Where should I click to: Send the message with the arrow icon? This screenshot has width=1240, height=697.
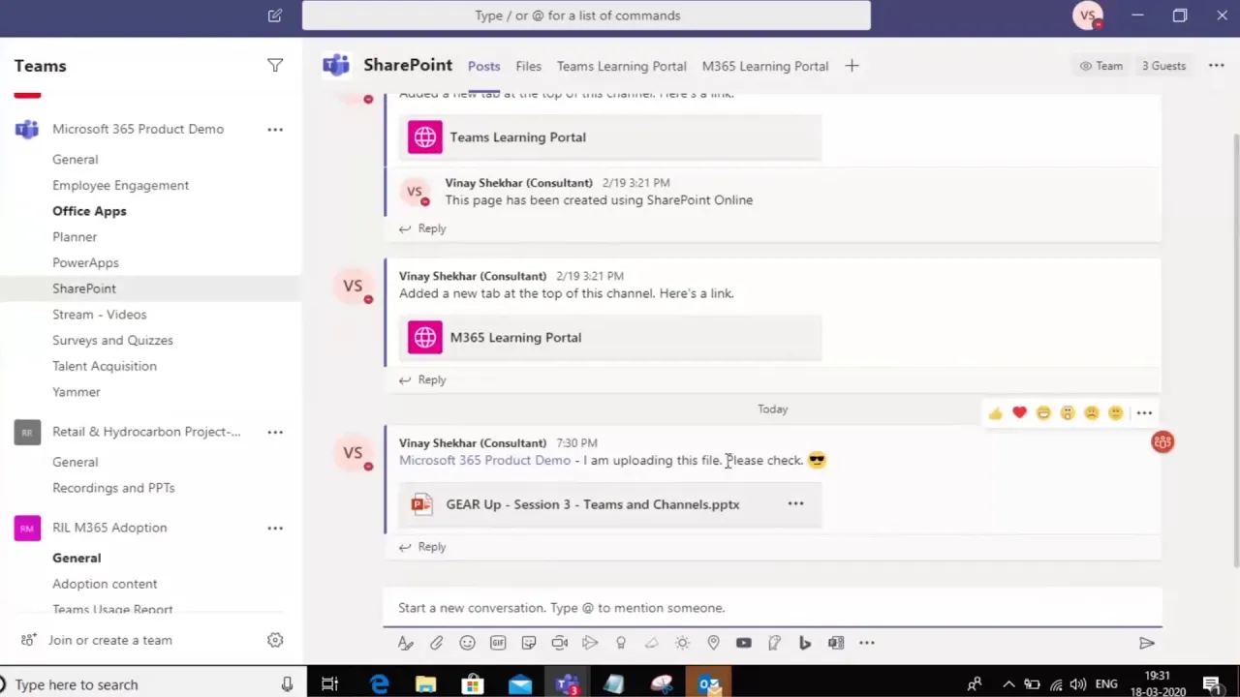point(1147,643)
